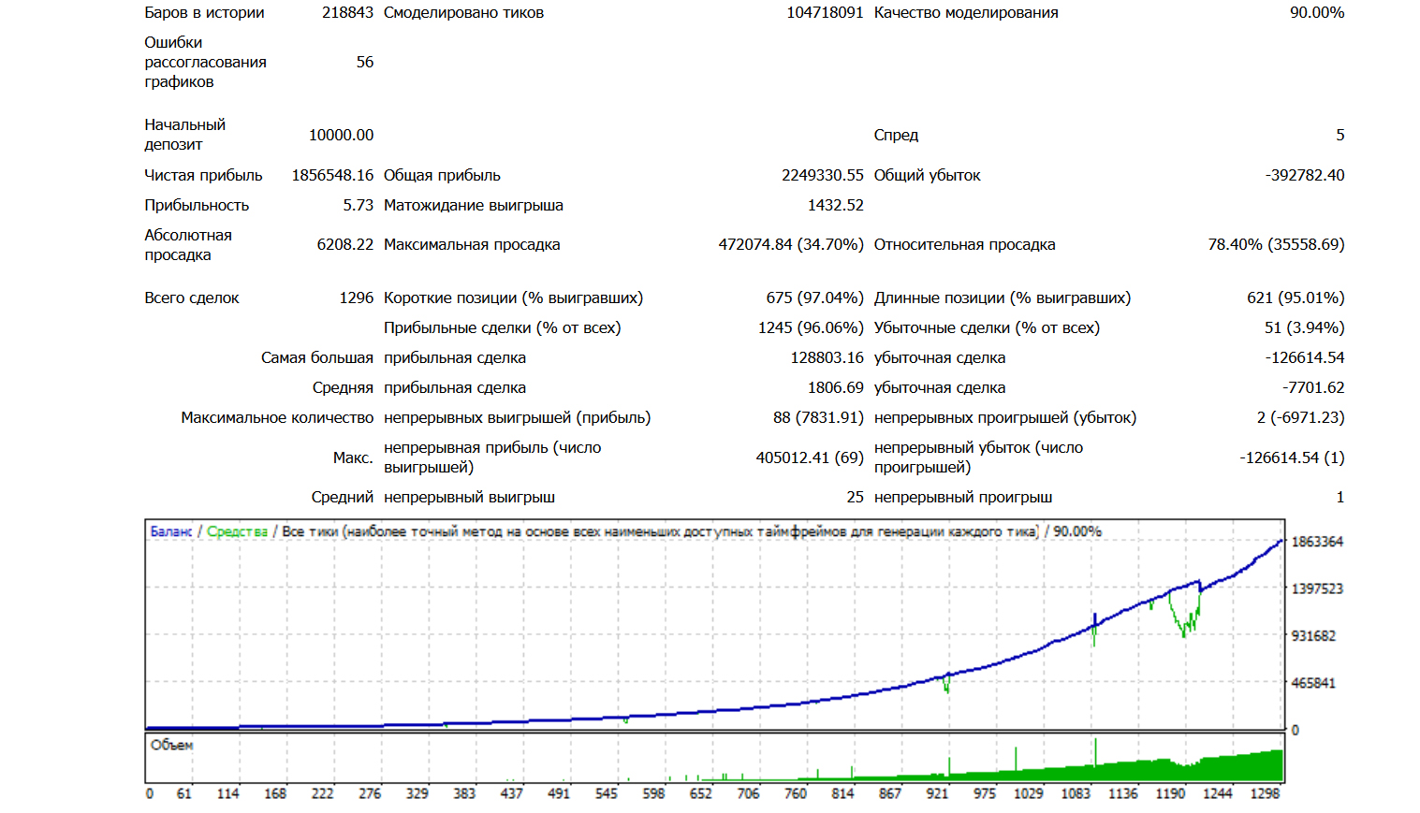Click the 465841 balance axis label
The height and width of the screenshot is (813, 1420).
1313,683
